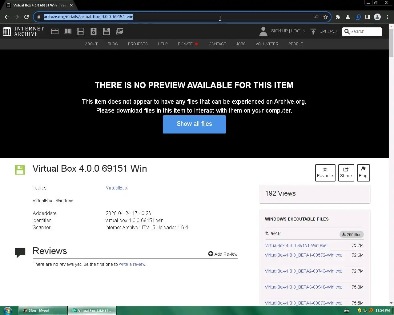Screen dimensions: 394x315
Task: Open PEOPLE in the navigation bar
Action: pos(296,44)
